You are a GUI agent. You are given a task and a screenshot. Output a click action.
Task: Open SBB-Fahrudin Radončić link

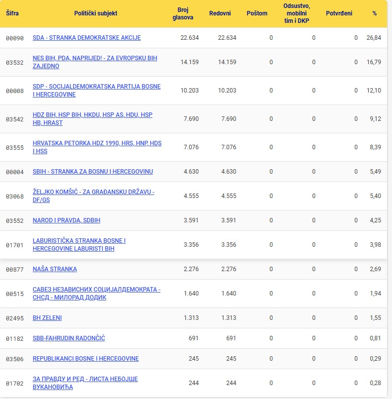coord(69,338)
